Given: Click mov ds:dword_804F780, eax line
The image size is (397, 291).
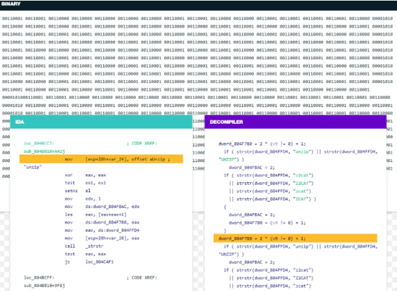Looking at the screenshot, I should pyautogui.click(x=102, y=223).
